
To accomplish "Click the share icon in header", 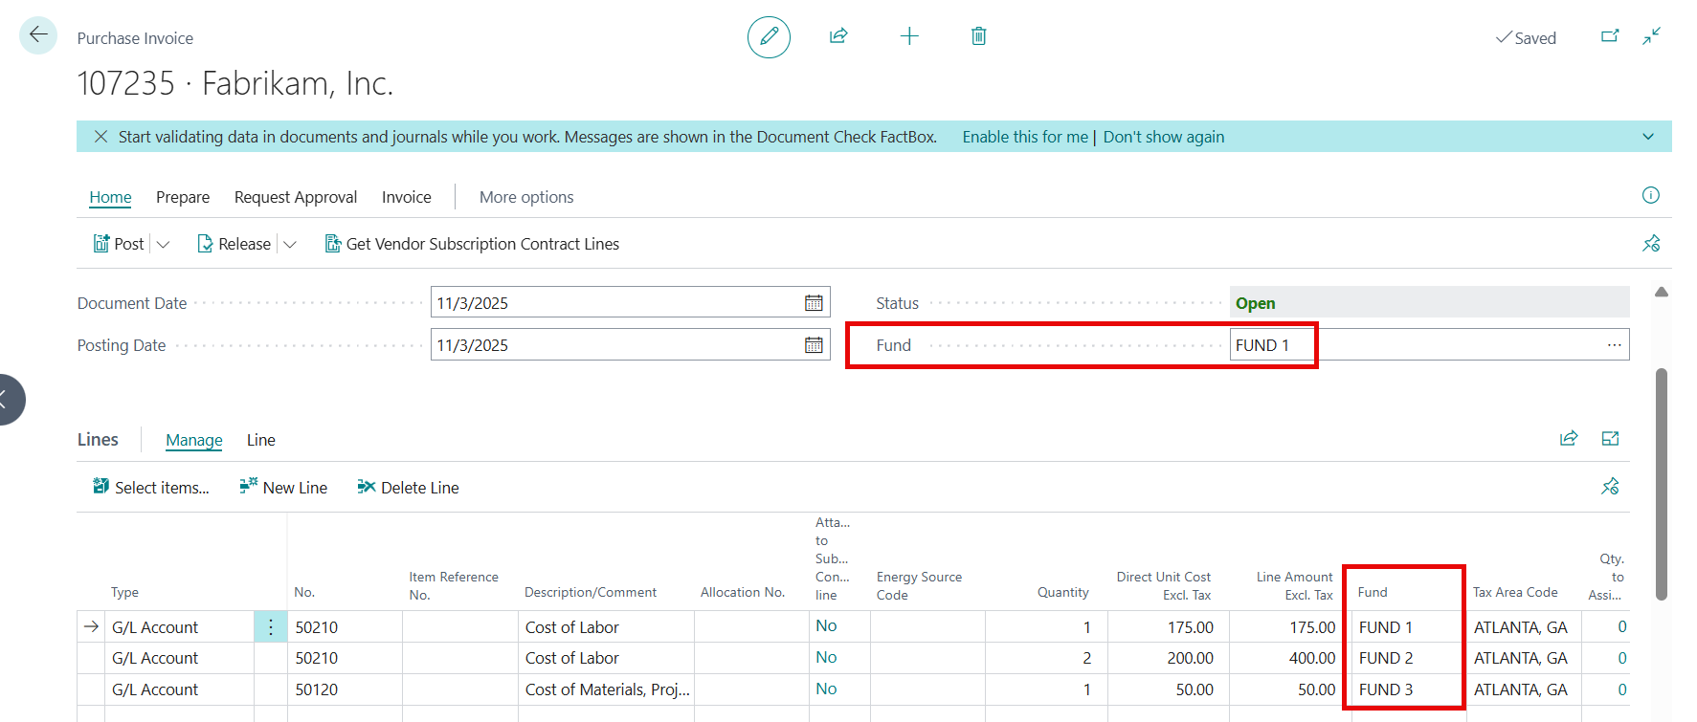I will 838,36.
